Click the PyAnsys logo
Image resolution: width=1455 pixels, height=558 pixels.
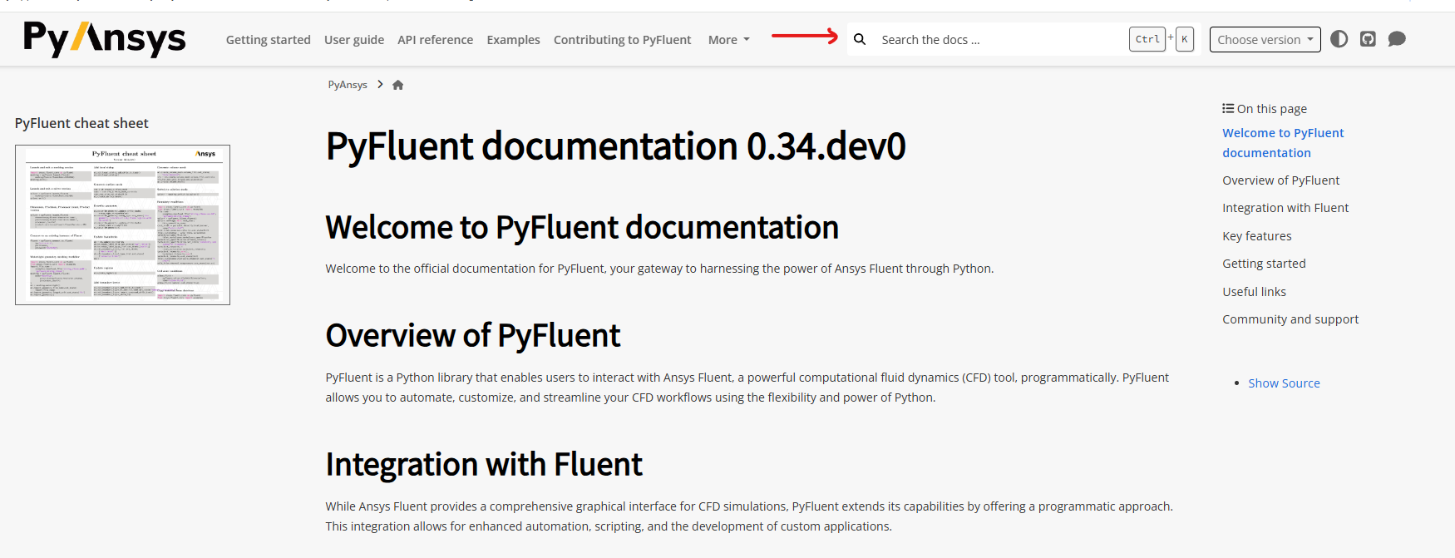pyautogui.click(x=105, y=39)
